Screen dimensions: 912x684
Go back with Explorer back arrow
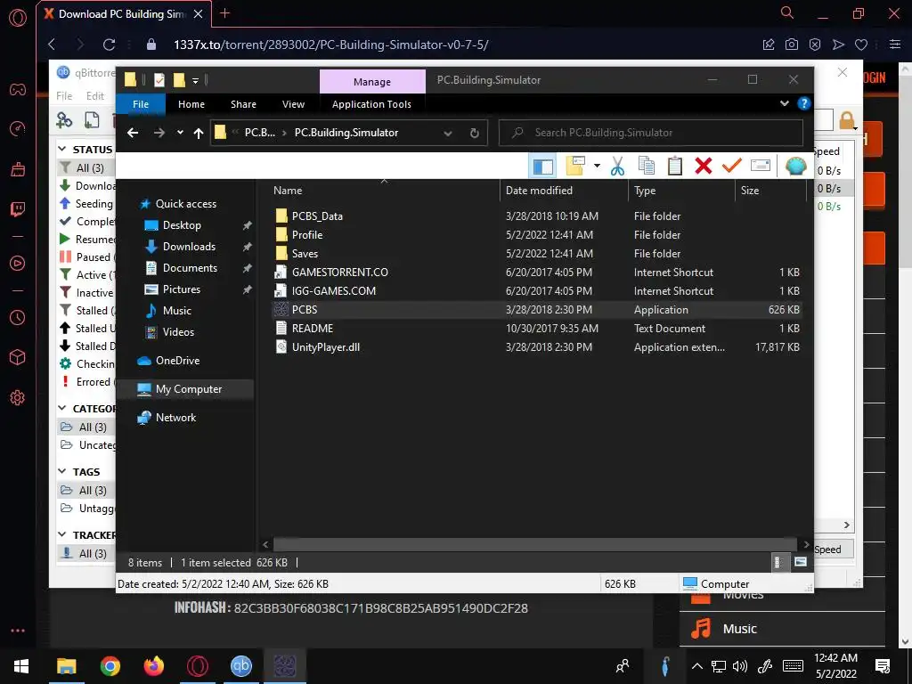click(x=134, y=134)
